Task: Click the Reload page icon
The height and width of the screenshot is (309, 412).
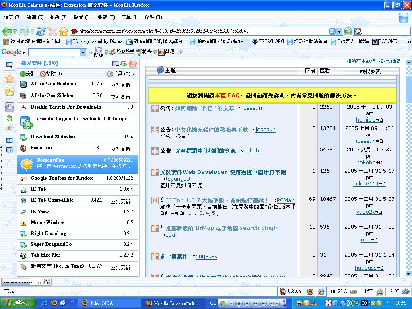Action: click(41, 31)
